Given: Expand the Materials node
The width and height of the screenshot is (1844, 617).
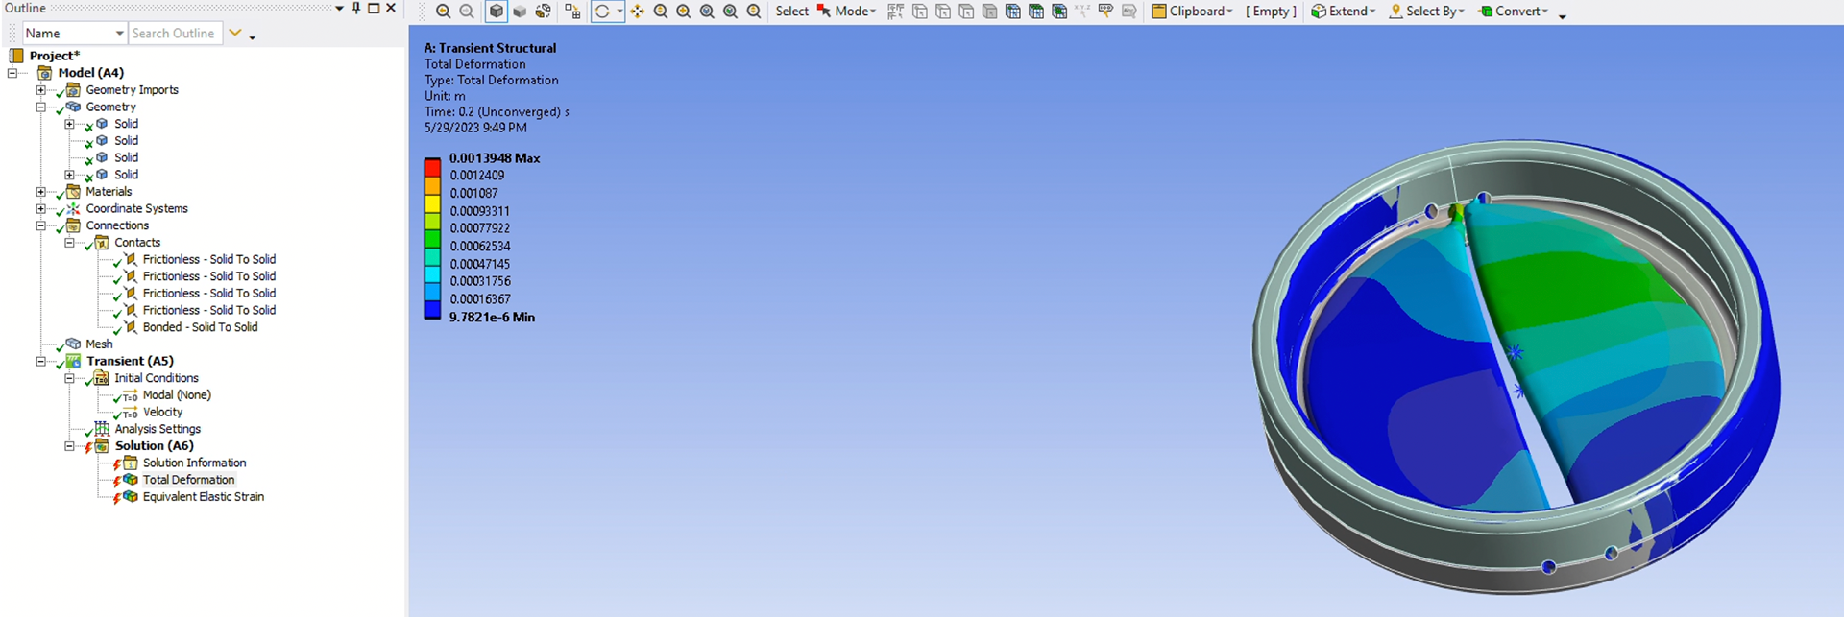Looking at the screenshot, I should [x=41, y=192].
